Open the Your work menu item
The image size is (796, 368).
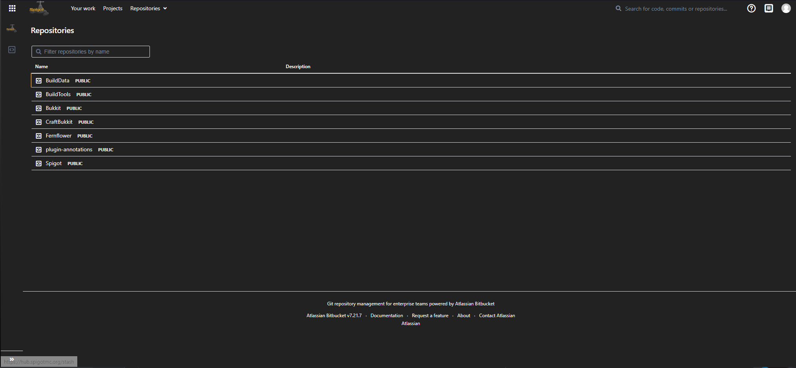coord(83,8)
